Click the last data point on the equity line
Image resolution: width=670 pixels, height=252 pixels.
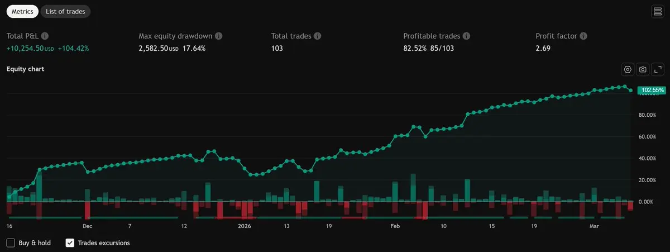[x=631, y=90]
